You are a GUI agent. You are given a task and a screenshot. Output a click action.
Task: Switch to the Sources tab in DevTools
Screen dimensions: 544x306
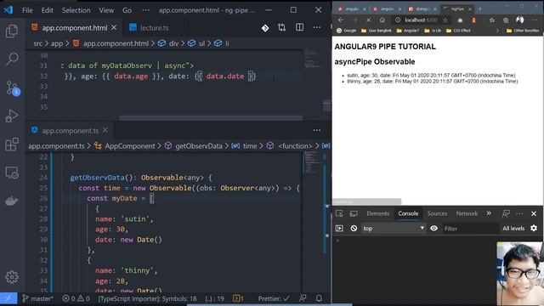[x=437, y=213]
